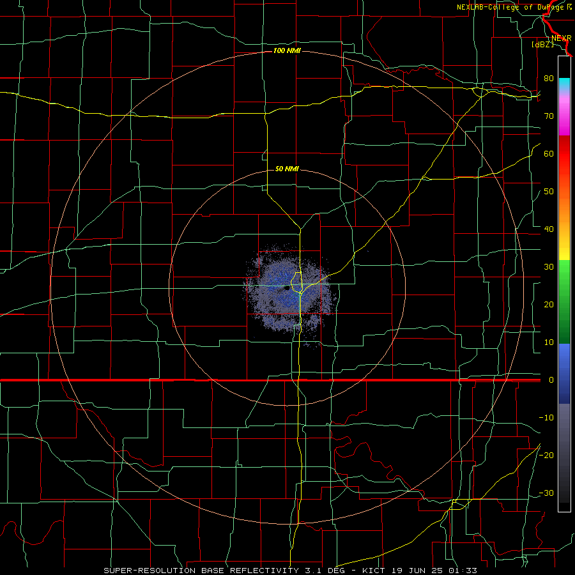This screenshot has height=575, width=575.
Task: Click the cyan top of the color bar
Action: coord(564,84)
